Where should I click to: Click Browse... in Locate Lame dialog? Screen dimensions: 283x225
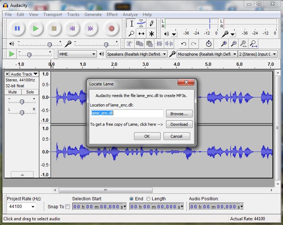coord(179,114)
